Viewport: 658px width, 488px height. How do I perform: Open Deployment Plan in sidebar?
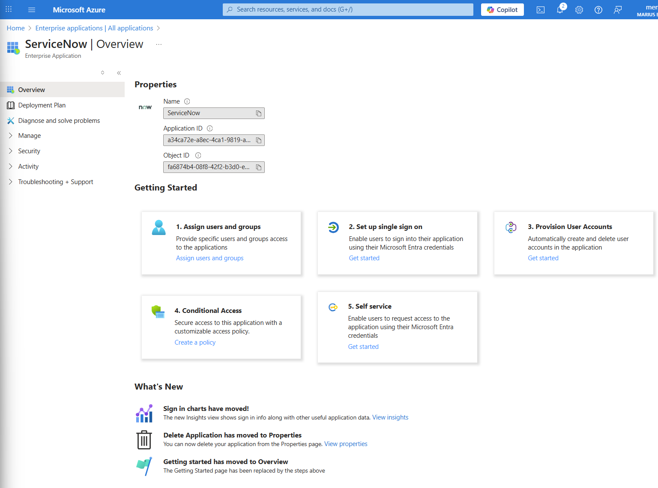(x=42, y=105)
